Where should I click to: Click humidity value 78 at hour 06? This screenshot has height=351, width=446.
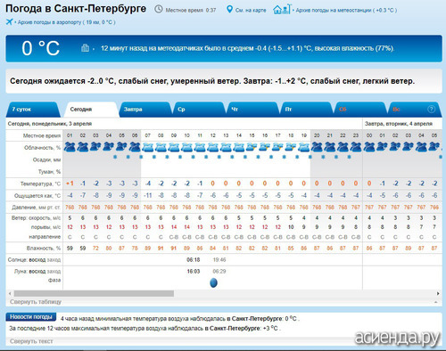point(135,248)
